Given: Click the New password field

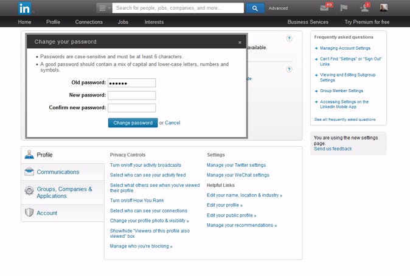Looking at the screenshot, I should tap(132, 95).
